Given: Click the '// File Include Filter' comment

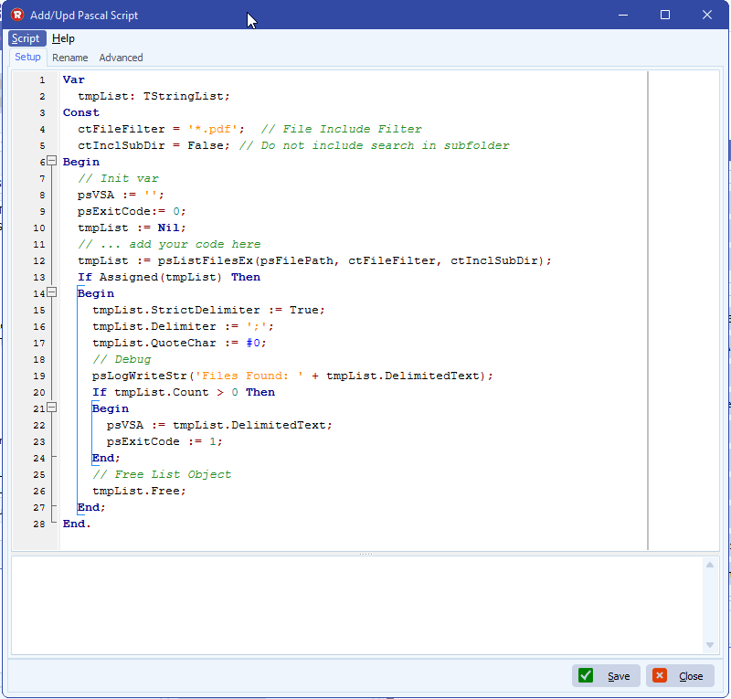Looking at the screenshot, I should pyautogui.click(x=341, y=129).
